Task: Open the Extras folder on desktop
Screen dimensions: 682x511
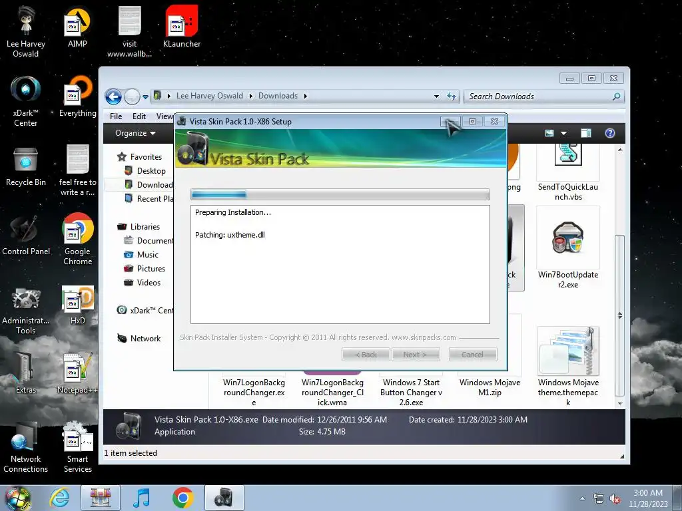Action: pos(26,374)
